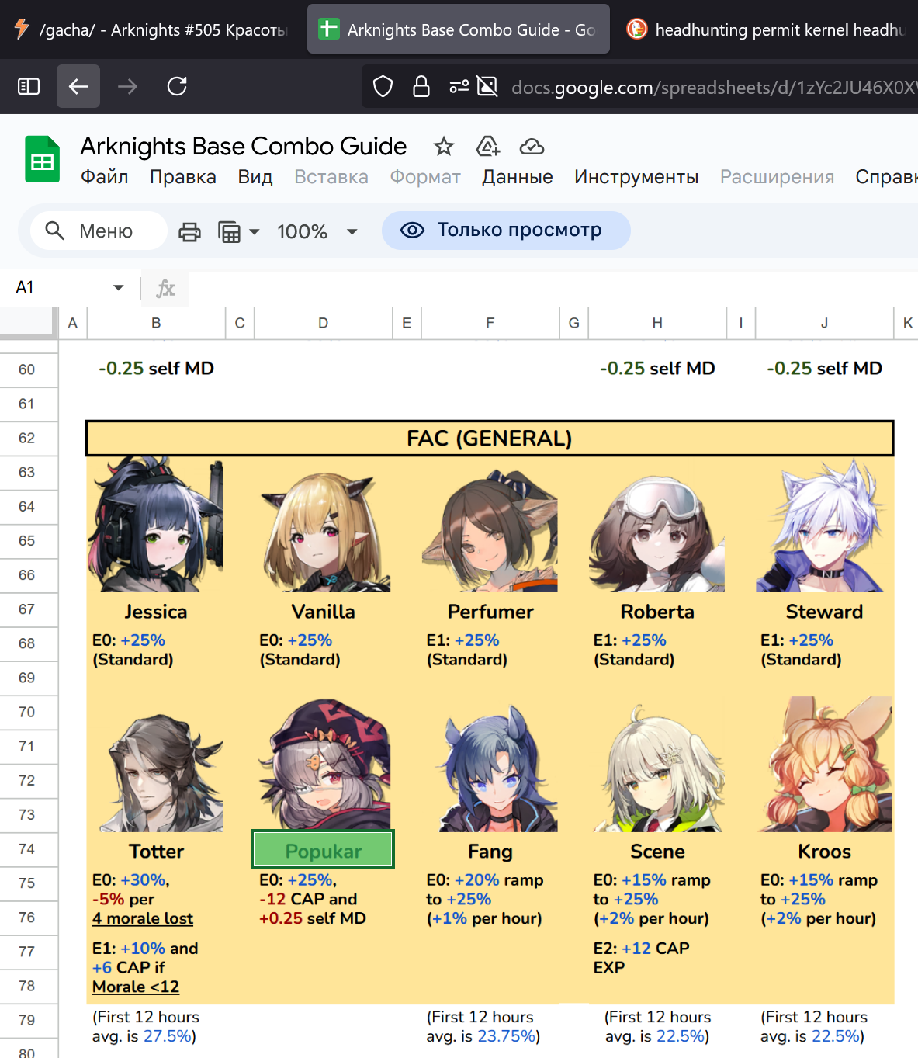
Task: Click the Только просмотр view-only button
Action: 506,231
